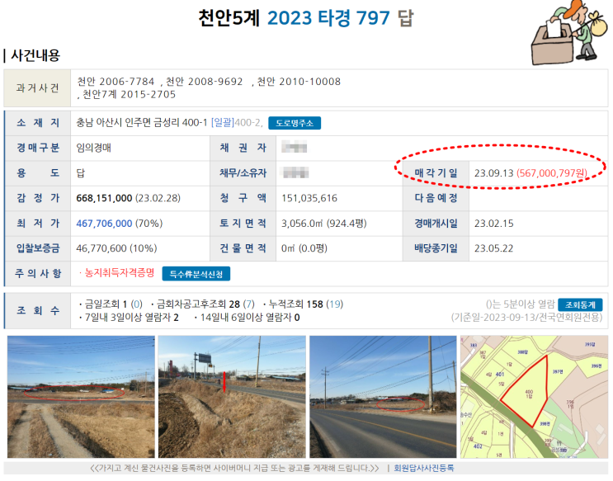The image size is (613, 481).
Task: Click the 농지취득자격증명 caution text
Action: tap(120, 273)
